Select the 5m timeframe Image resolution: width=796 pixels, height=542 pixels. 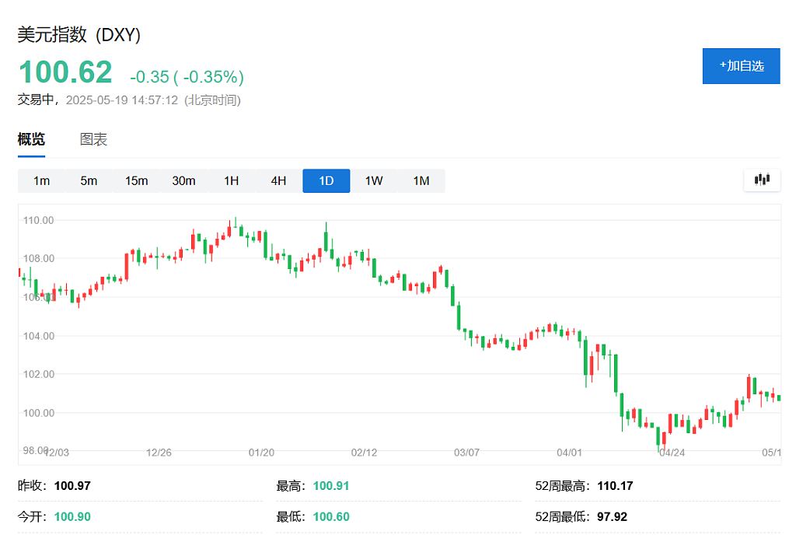pos(89,181)
